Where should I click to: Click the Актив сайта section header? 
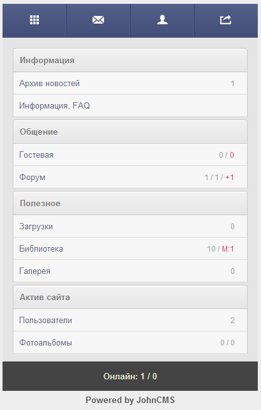130,298
